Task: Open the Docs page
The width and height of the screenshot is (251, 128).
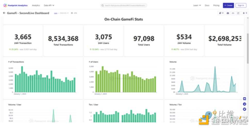Action: [207, 5]
